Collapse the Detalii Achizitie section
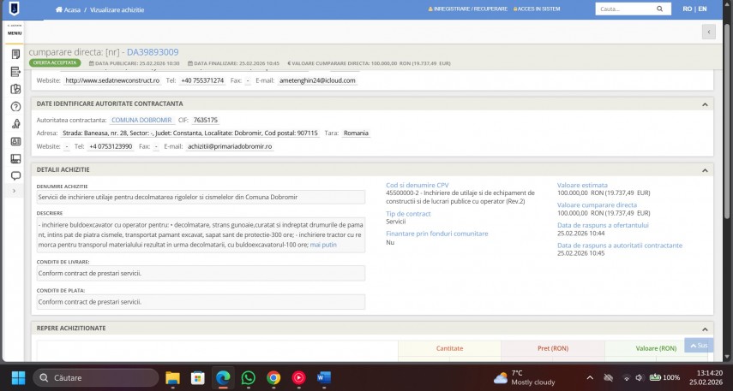 (706, 169)
